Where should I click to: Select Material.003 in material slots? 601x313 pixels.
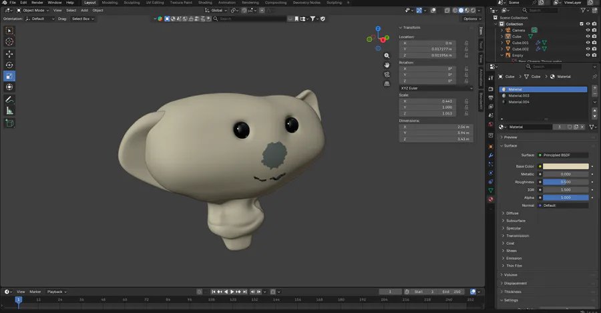pyautogui.click(x=520, y=95)
